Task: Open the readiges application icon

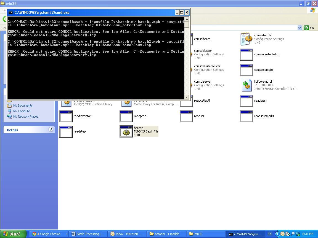Action: [x=246, y=101]
